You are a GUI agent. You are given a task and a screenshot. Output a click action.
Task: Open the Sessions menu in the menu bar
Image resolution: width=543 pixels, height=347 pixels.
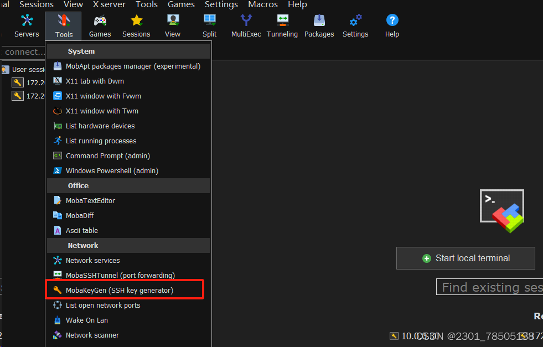tap(37, 4)
